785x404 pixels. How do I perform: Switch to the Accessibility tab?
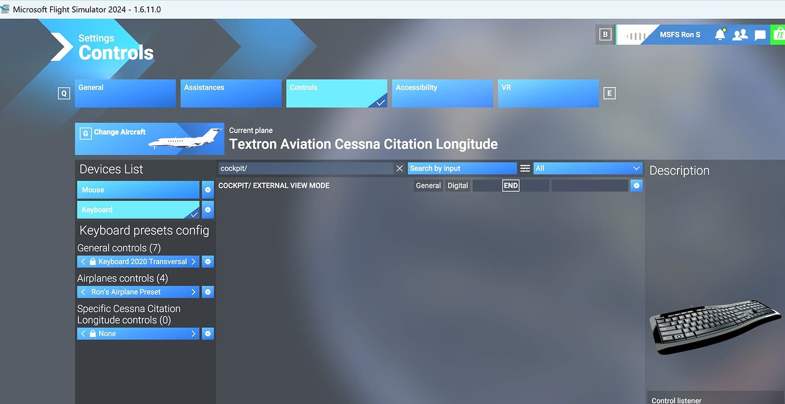pyautogui.click(x=443, y=93)
